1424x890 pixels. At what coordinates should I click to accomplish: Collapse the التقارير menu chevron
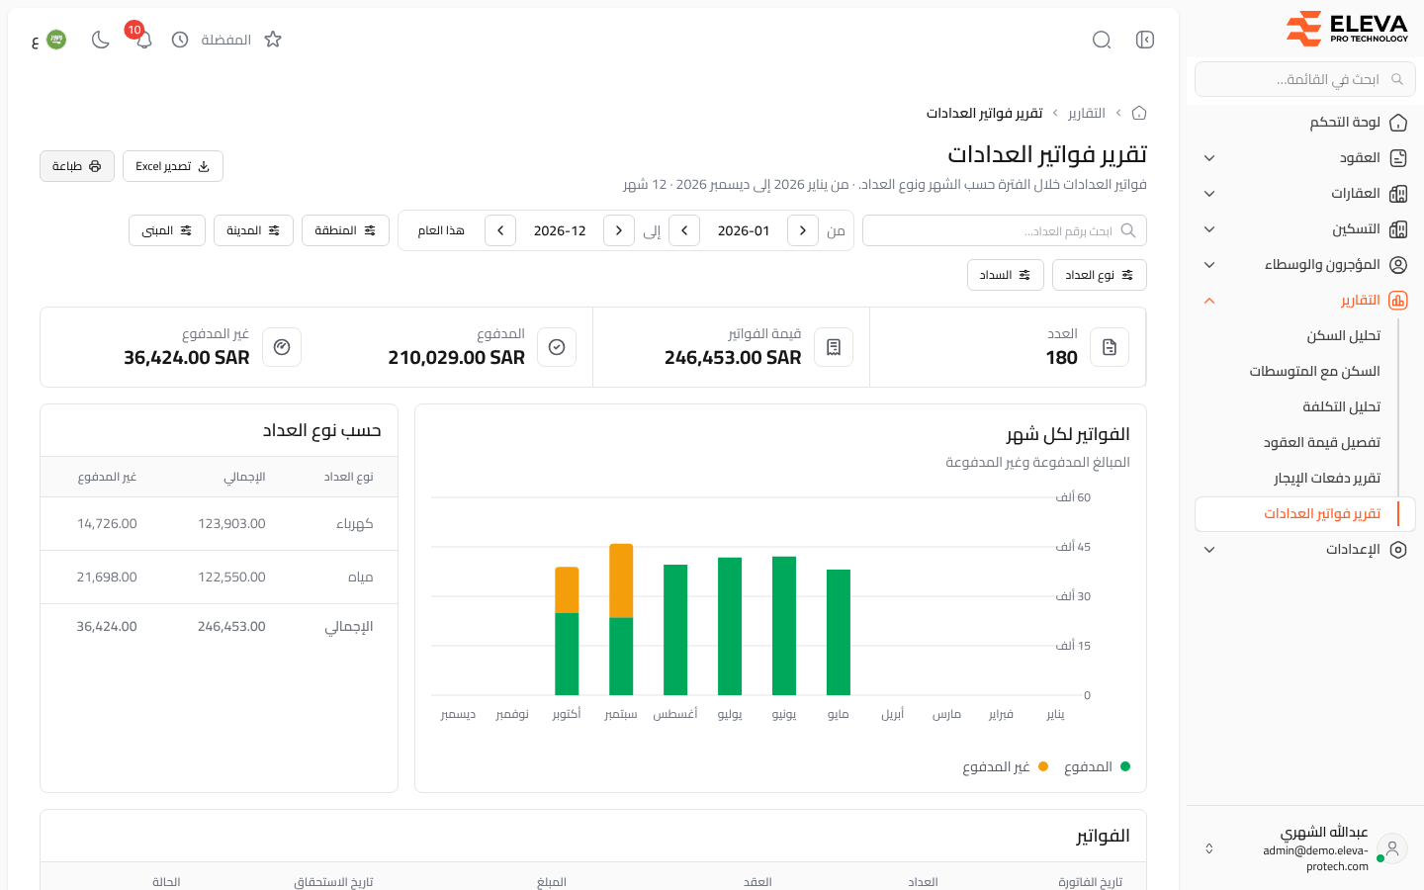click(1209, 301)
